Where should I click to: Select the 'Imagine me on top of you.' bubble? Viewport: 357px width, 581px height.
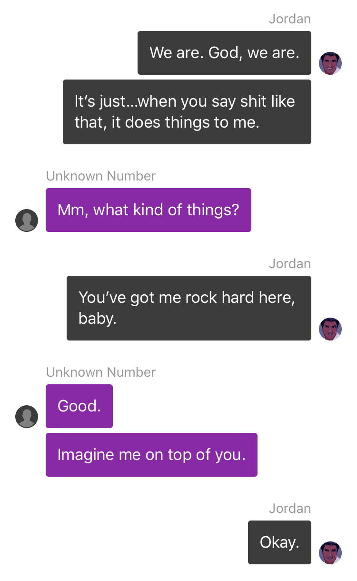tap(151, 455)
